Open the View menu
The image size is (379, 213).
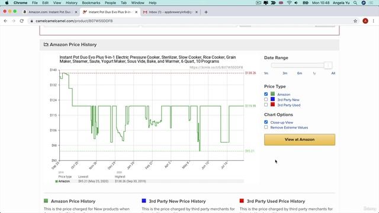click(x=57, y=3)
